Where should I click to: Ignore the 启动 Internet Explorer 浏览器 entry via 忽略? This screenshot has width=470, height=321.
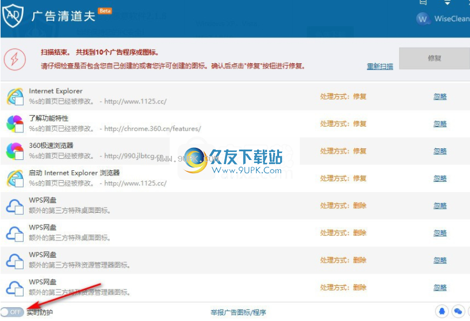point(440,178)
